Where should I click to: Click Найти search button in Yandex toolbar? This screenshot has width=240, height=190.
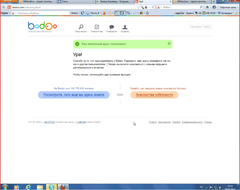(74, 13)
